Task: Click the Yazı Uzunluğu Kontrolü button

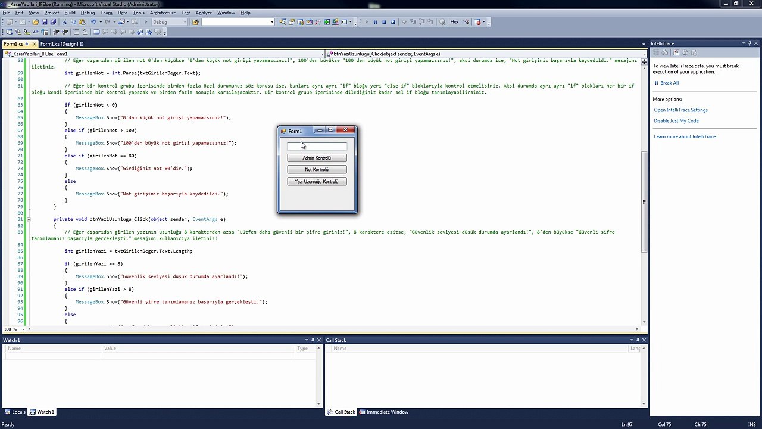Action: pyautogui.click(x=317, y=182)
